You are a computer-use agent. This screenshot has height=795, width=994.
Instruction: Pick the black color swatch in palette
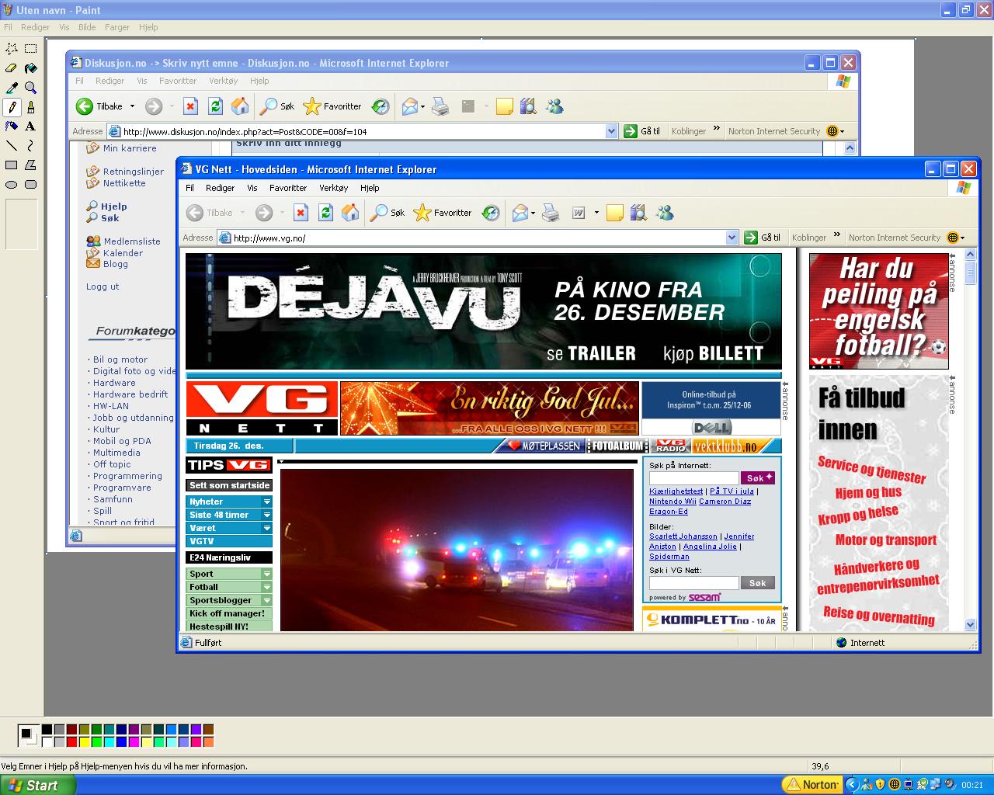[47, 730]
